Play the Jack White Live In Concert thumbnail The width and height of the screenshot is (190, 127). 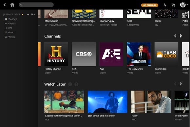[107, 102]
